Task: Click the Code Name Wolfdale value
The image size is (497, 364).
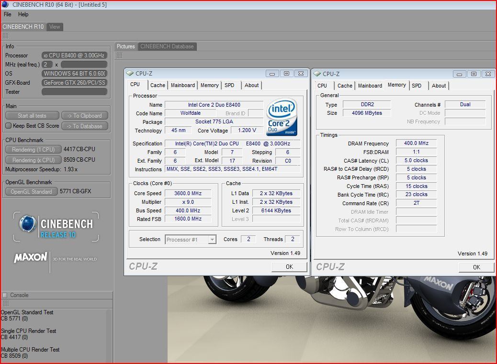Action: pos(190,113)
